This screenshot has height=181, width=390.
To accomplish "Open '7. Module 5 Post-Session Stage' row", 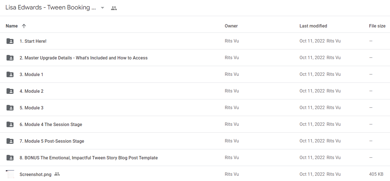I will pyautogui.click(x=195, y=141).
